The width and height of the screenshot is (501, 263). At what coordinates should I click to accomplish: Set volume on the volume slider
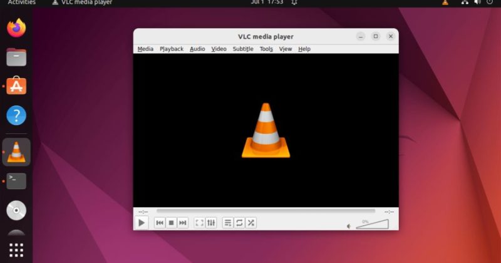pos(374,224)
